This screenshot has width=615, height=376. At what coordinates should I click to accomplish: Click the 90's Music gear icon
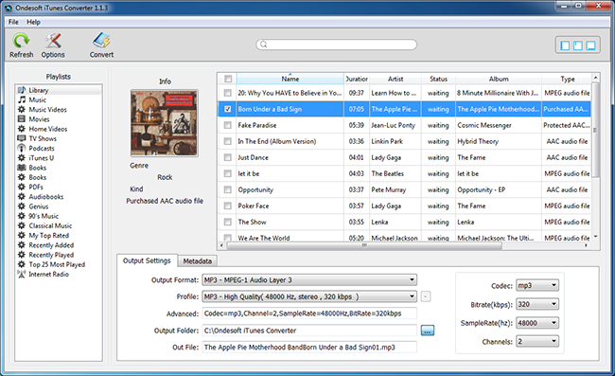pos(22,216)
